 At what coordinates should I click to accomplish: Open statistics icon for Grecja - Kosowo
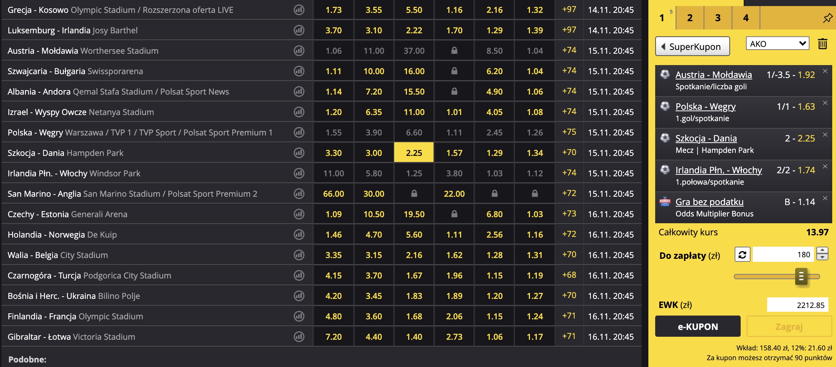click(x=299, y=10)
